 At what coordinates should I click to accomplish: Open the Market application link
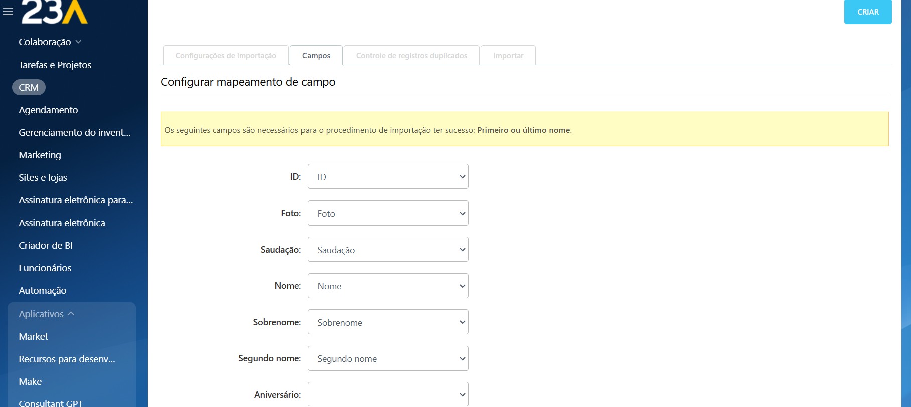pyautogui.click(x=34, y=336)
